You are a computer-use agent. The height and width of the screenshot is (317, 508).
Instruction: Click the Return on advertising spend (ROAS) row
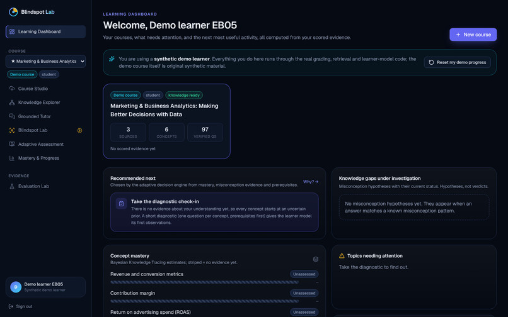[214, 313]
